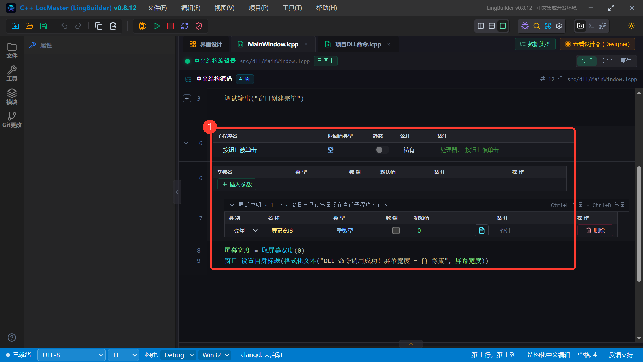Open the Win32 platform dropdown
643x362 pixels.
point(215,355)
